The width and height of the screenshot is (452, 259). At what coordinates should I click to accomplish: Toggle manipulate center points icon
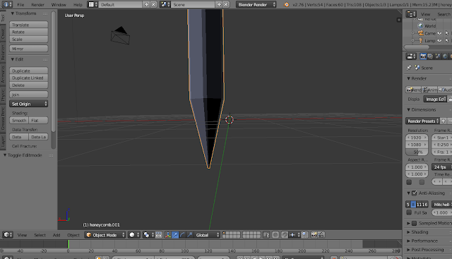pyautogui.click(x=159, y=235)
